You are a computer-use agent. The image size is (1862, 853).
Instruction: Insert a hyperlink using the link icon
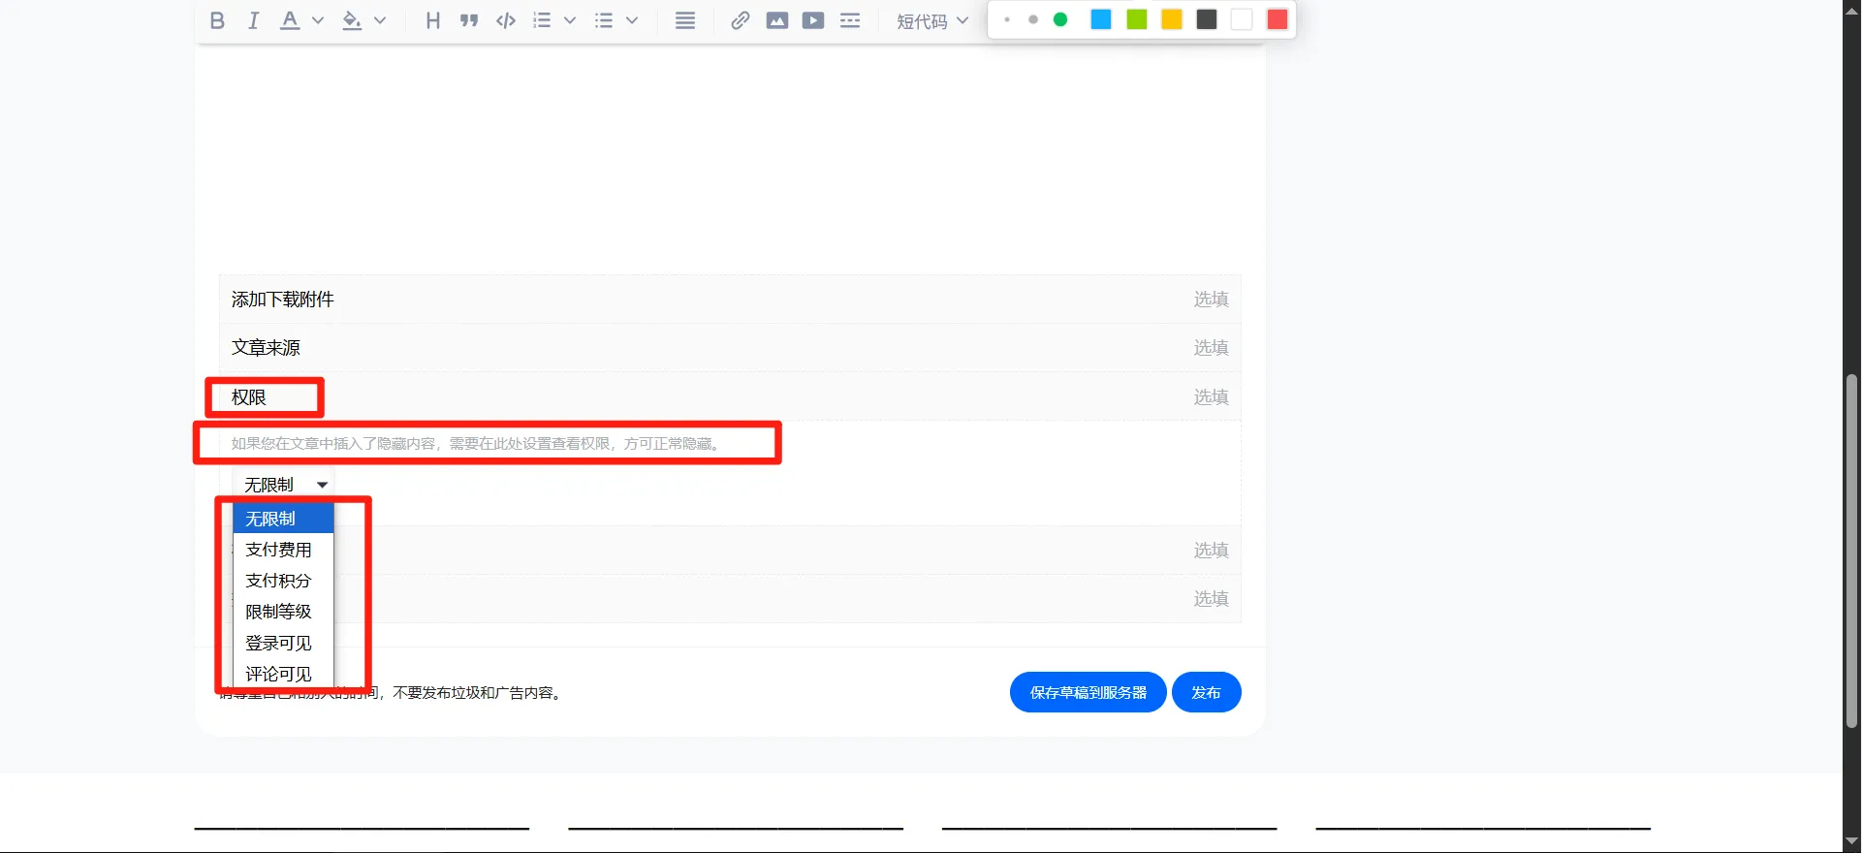tap(740, 20)
